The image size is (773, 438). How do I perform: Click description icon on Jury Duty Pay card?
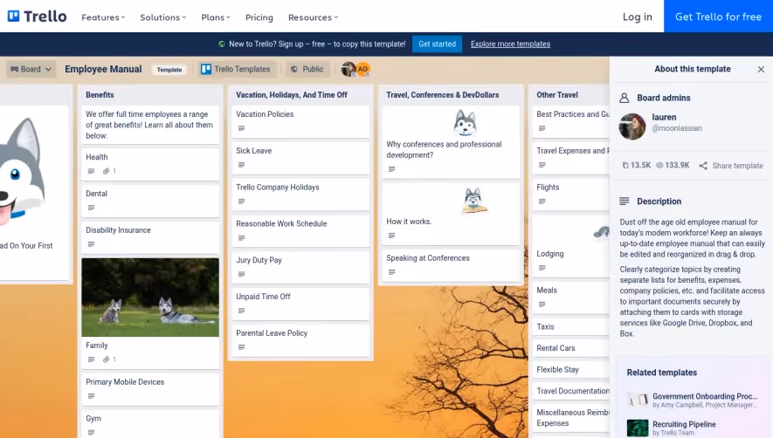(x=242, y=275)
